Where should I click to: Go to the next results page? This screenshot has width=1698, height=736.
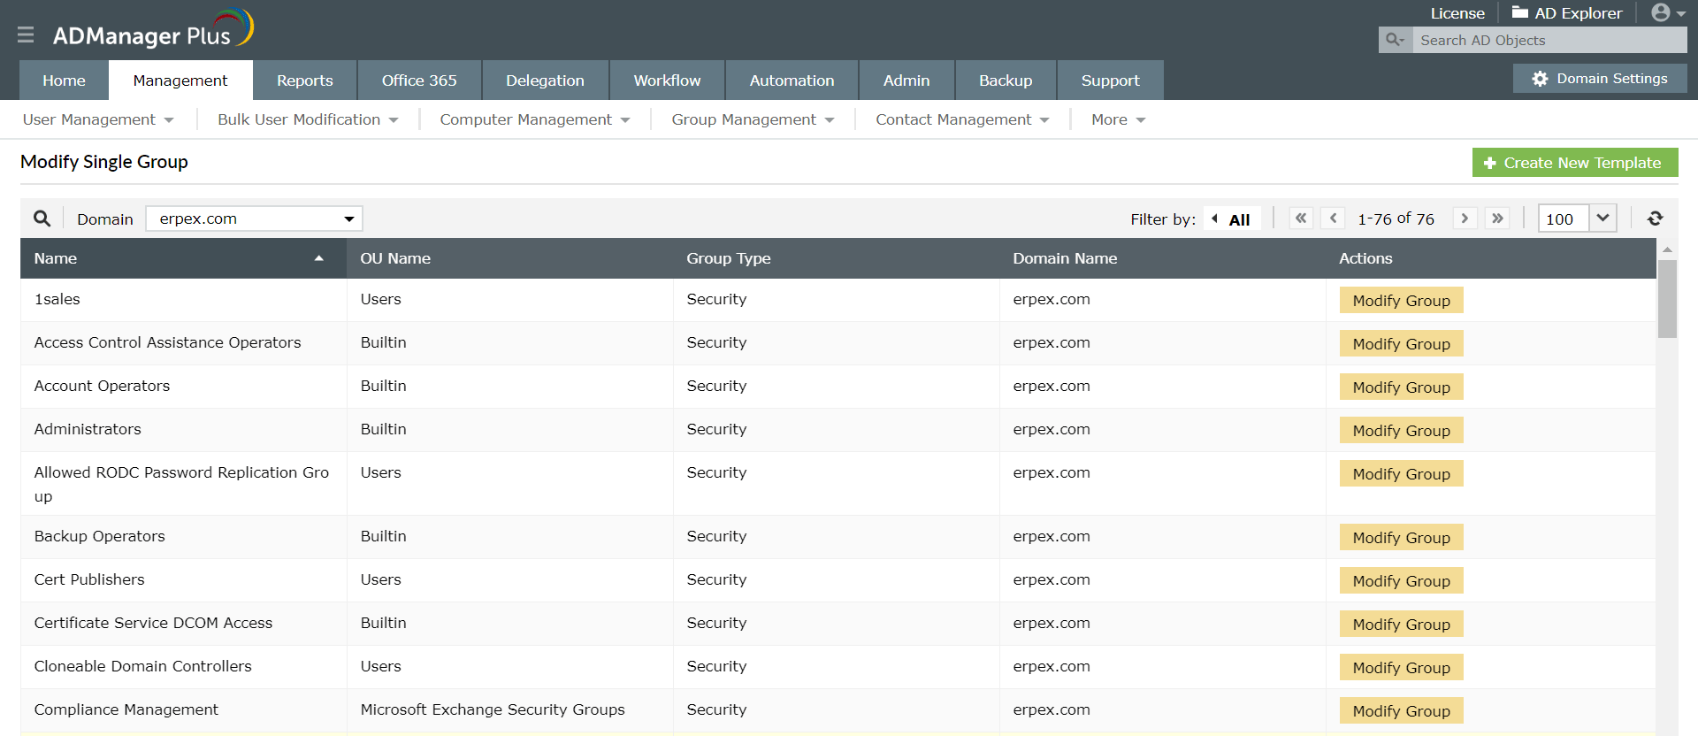1465,218
